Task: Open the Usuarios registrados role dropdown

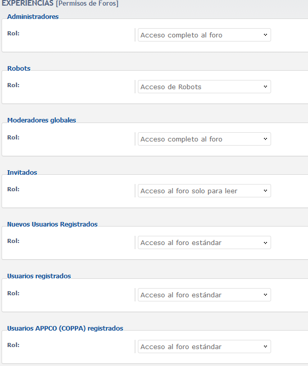Action: (x=204, y=295)
